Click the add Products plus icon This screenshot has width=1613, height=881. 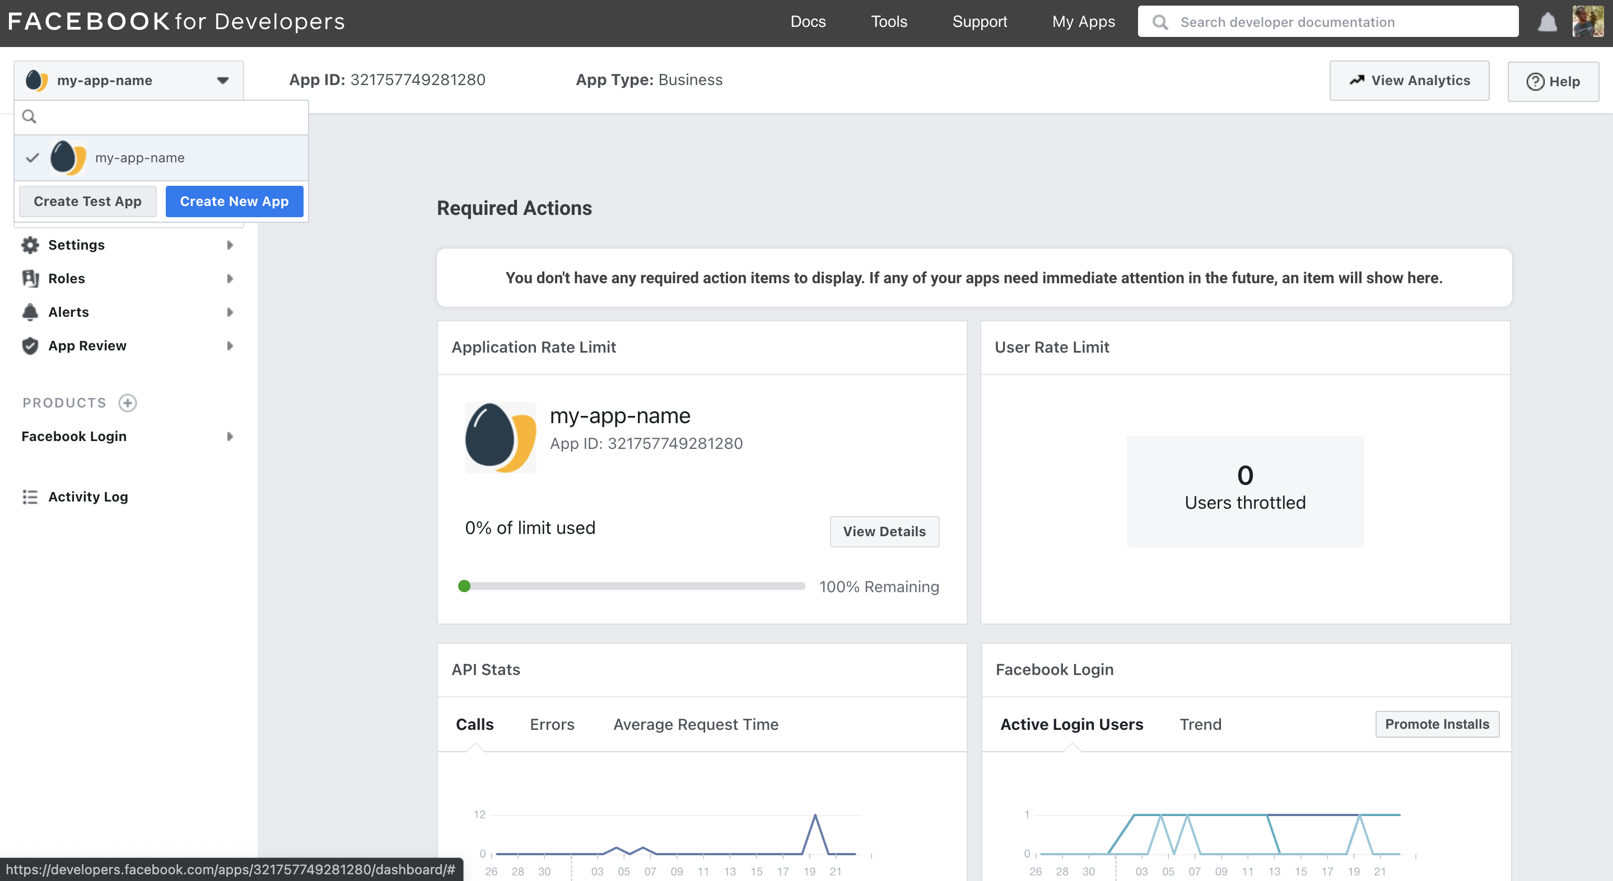click(x=128, y=403)
